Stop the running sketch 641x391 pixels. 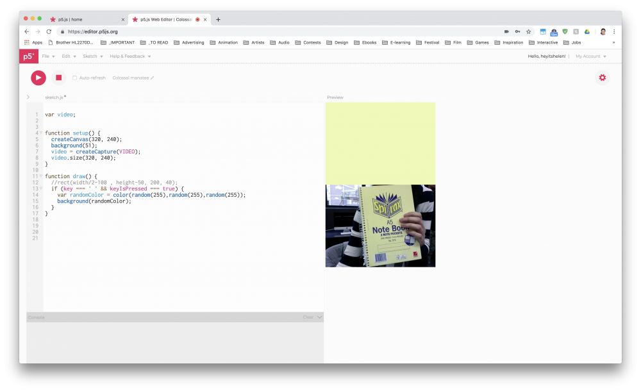coord(58,78)
